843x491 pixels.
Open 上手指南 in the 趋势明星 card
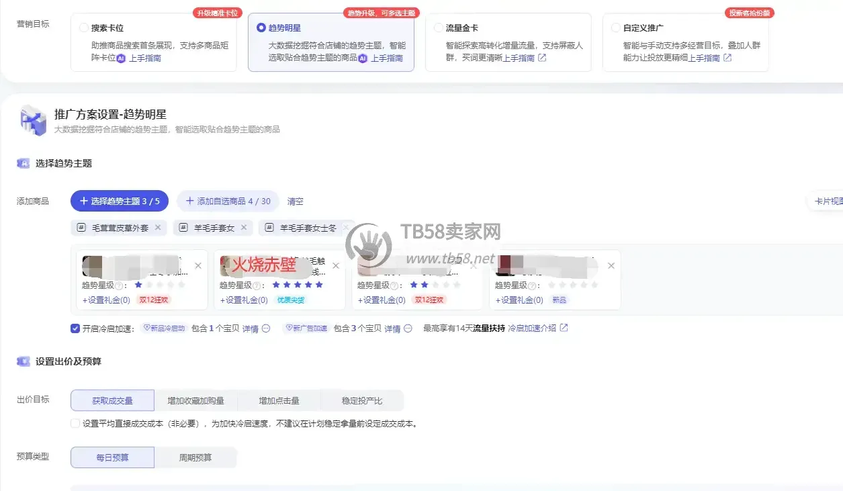click(x=387, y=58)
